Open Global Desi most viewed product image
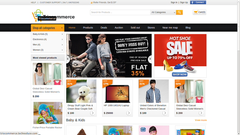 pos(48,74)
